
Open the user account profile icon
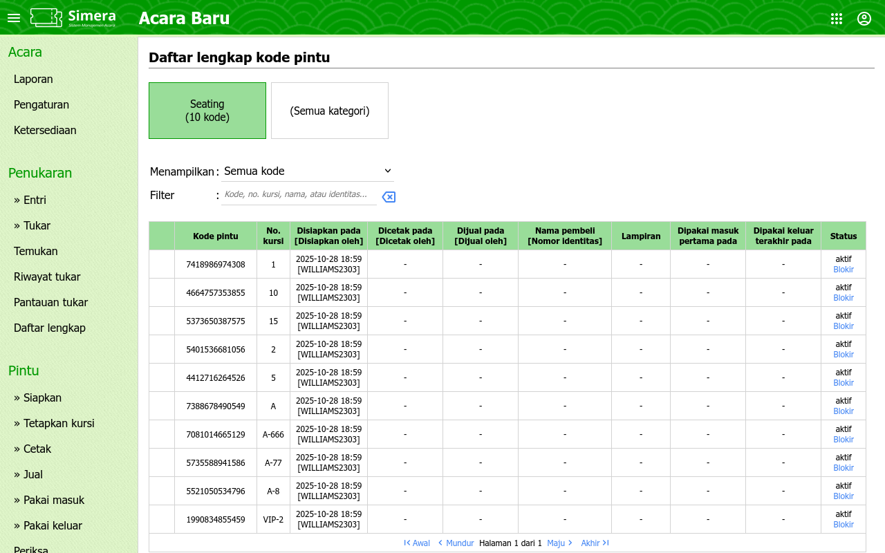pos(864,19)
